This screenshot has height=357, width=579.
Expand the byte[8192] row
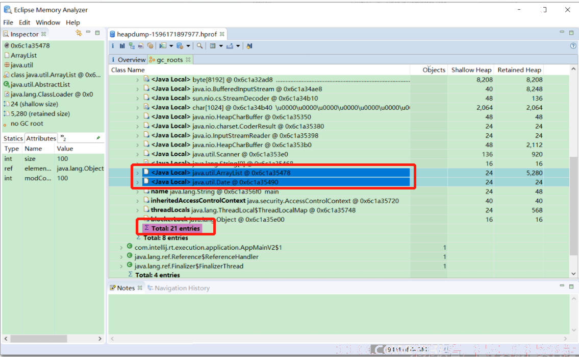coord(137,80)
